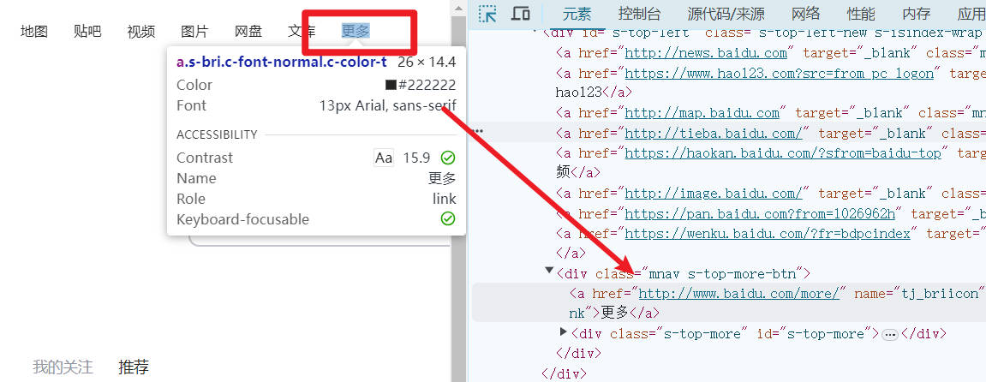Switch to the 控制台 tab
986x382 pixels.
click(x=639, y=14)
